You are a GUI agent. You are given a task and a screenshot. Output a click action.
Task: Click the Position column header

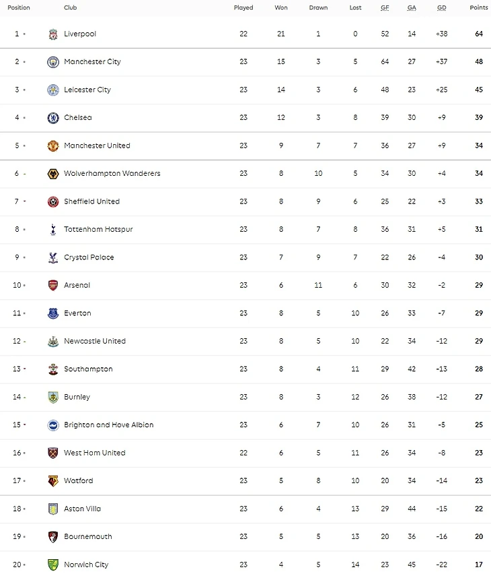tap(19, 8)
